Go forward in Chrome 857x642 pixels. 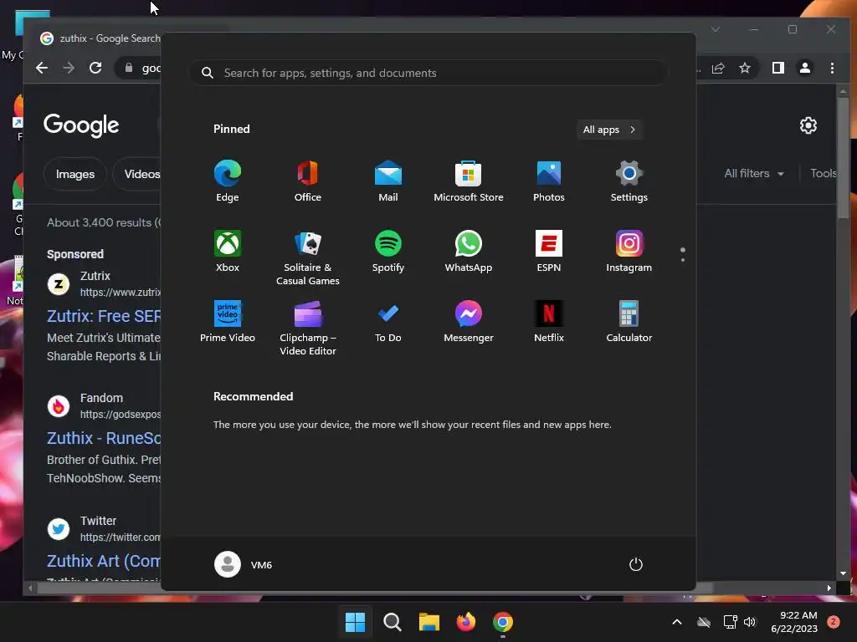click(69, 68)
